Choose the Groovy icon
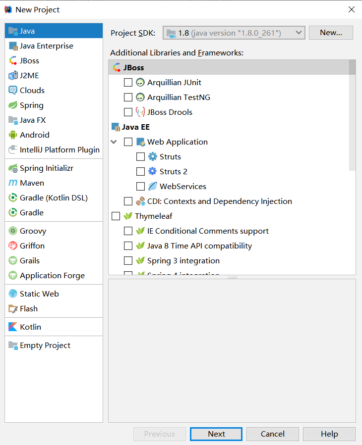Image resolution: width=362 pixels, height=445 pixels. pyautogui.click(x=13, y=231)
